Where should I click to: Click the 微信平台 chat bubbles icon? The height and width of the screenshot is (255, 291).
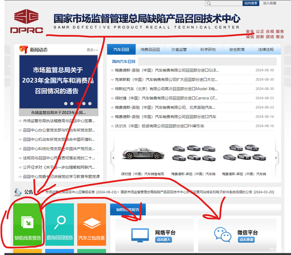coord(223,235)
